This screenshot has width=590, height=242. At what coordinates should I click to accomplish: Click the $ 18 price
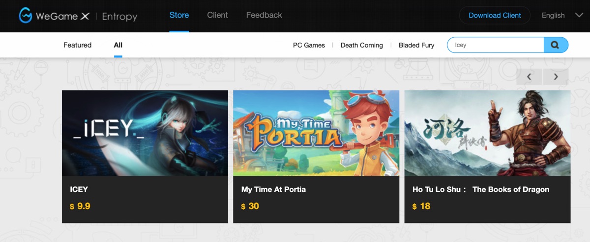421,206
